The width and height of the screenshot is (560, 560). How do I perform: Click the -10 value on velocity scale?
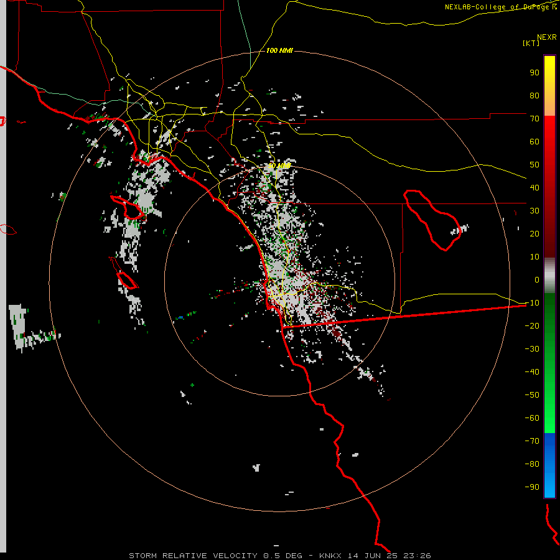point(532,303)
